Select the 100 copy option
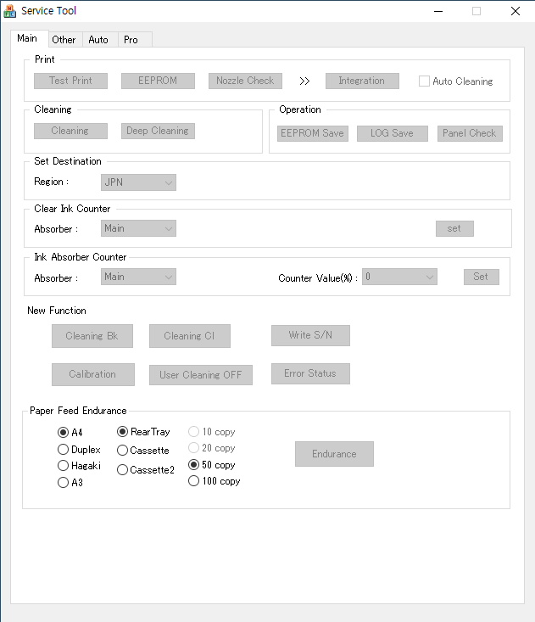Viewport: 535px width, 622px height. coord(194,481)
